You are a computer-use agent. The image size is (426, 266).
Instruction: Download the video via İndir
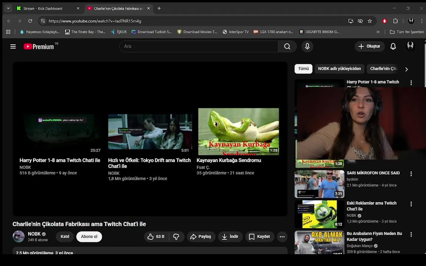point(230,237)
